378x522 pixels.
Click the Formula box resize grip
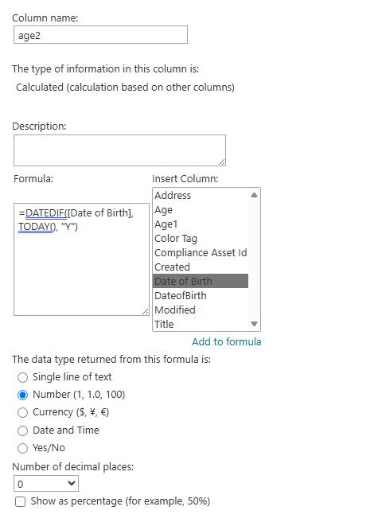point(145,312)
